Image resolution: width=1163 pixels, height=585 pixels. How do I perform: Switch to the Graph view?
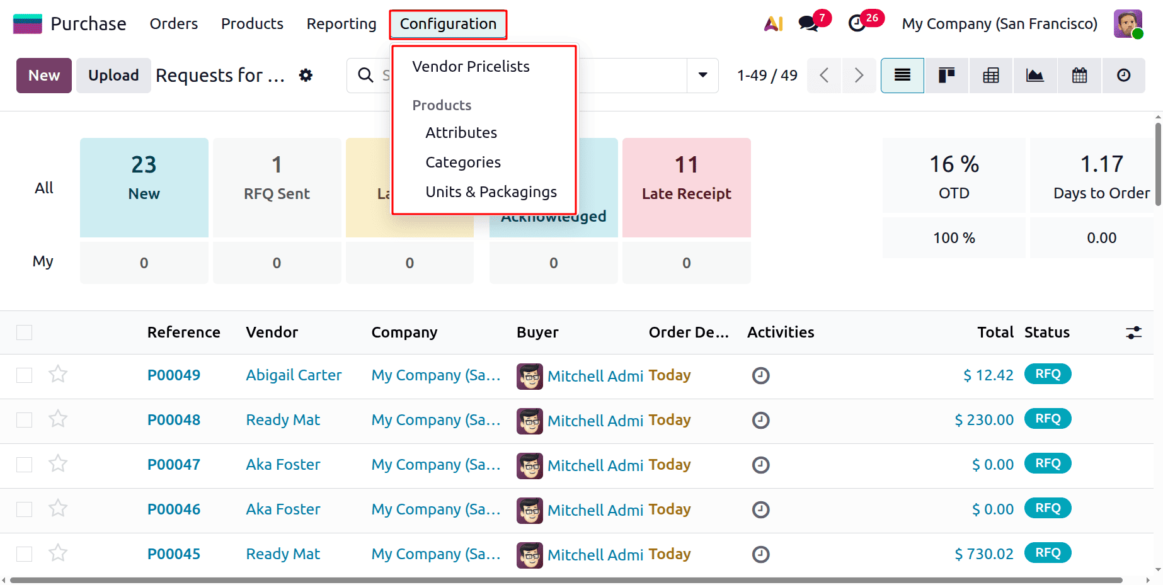click(x=1034, y=75)
